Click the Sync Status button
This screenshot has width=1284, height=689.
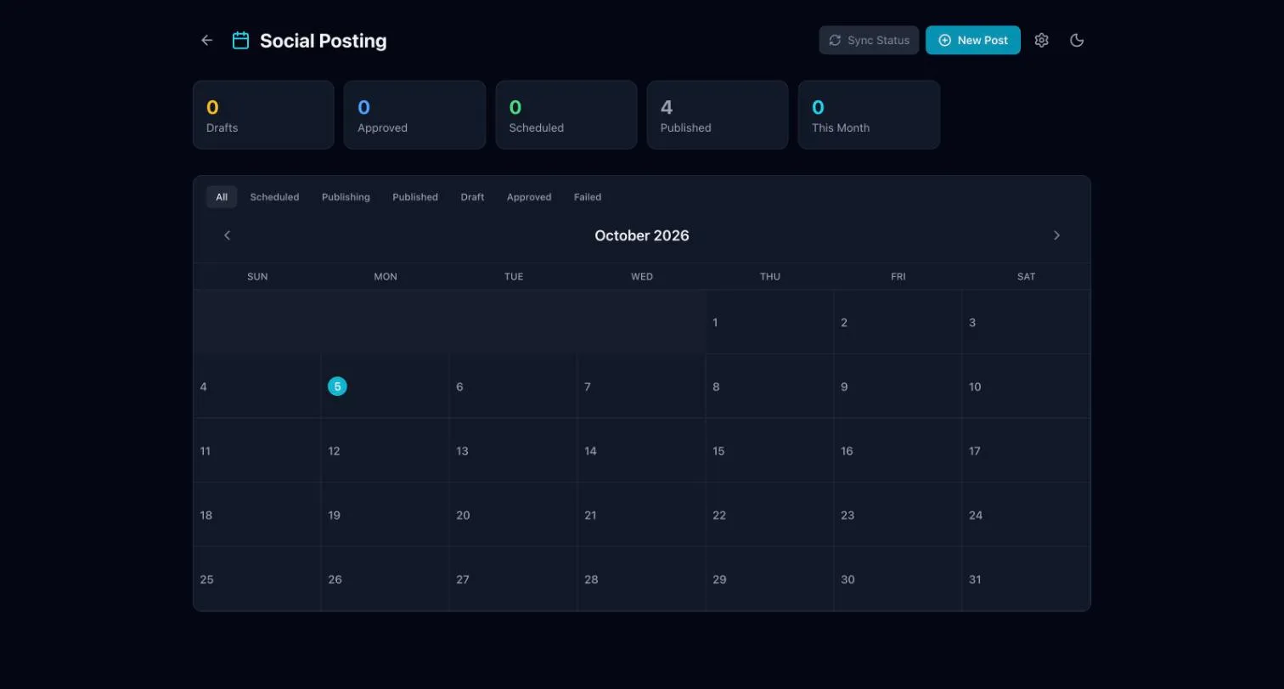coord(869,40)
